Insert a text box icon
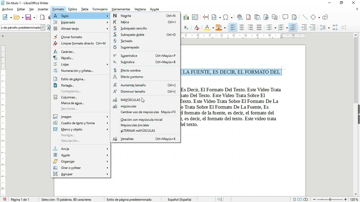Image resolution: width=360 pixels, height=202 pixels. coord(195,17)
